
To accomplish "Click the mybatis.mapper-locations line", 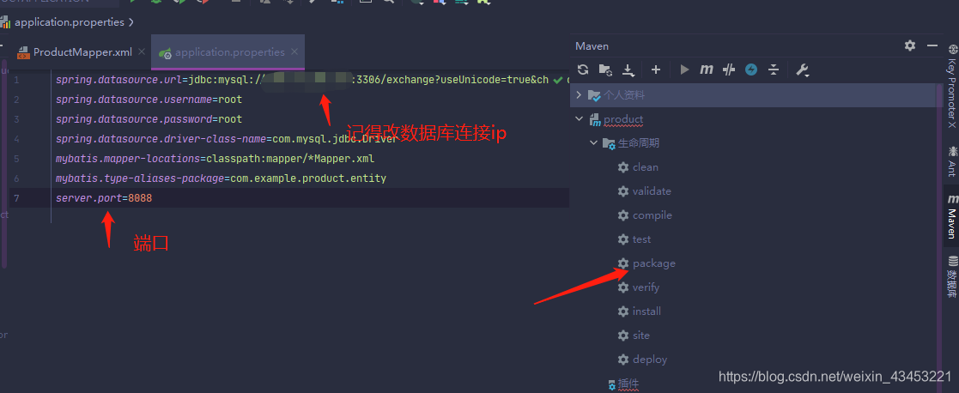I will pos(215,158).
